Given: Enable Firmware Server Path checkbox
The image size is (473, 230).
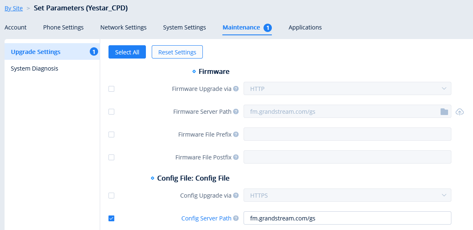Looking at the screenshot, I should click(111, 112).
